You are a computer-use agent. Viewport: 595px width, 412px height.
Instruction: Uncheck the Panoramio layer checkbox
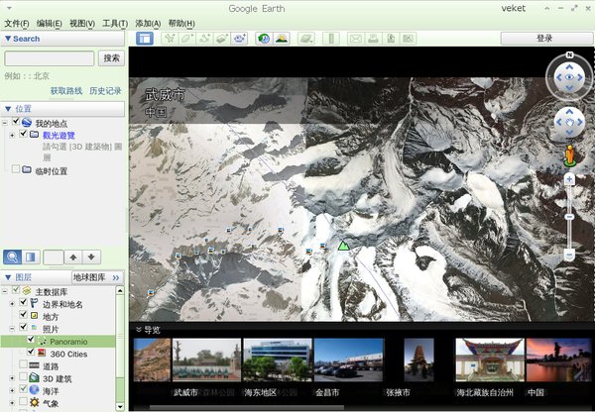[x=31, y=340]
